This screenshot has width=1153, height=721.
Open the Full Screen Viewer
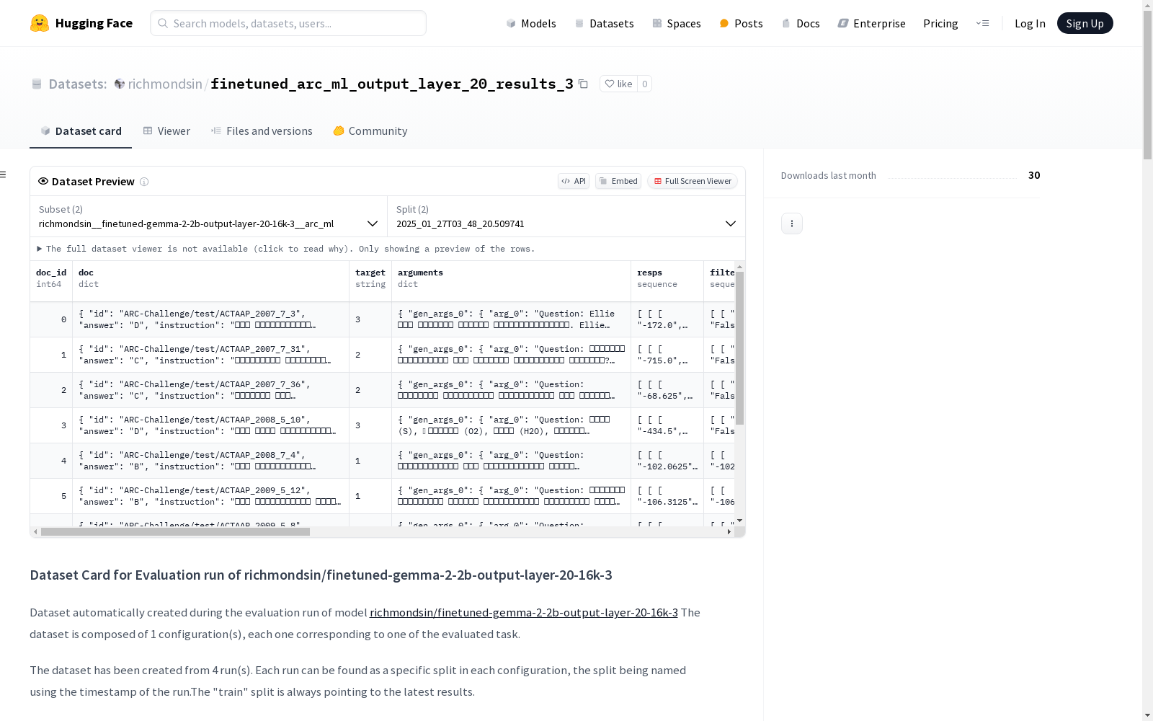tap(693, 181)
